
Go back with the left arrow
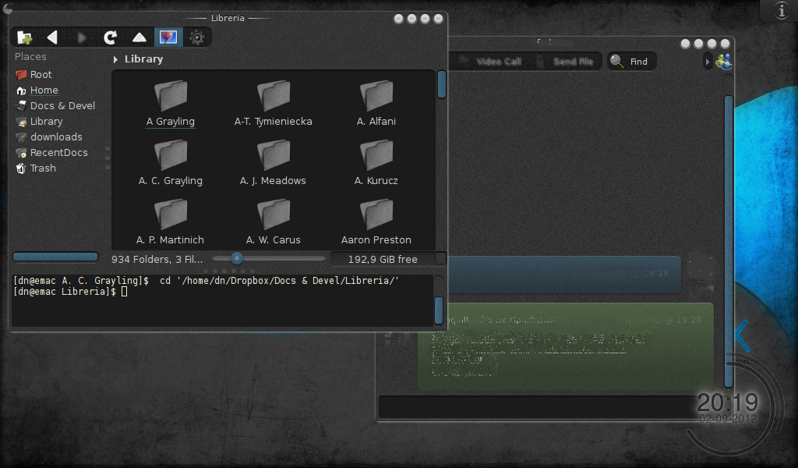point(52,37)
